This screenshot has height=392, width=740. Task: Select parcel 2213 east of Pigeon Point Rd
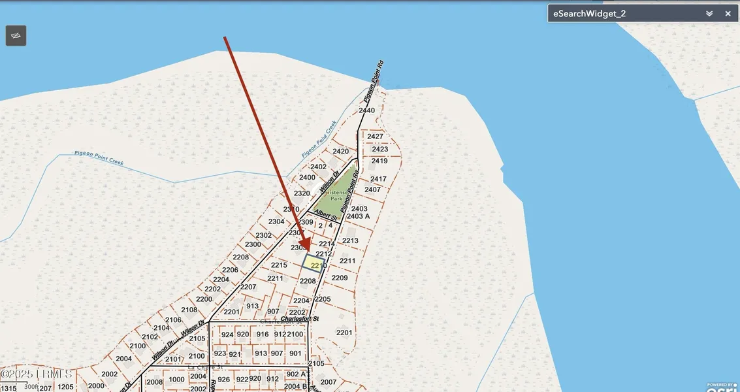[351, 240]
